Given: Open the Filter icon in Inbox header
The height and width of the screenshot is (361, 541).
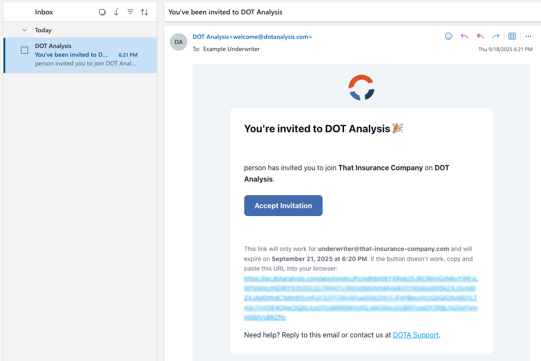Looking at the screenshot, I should click(x=130, y=12).
